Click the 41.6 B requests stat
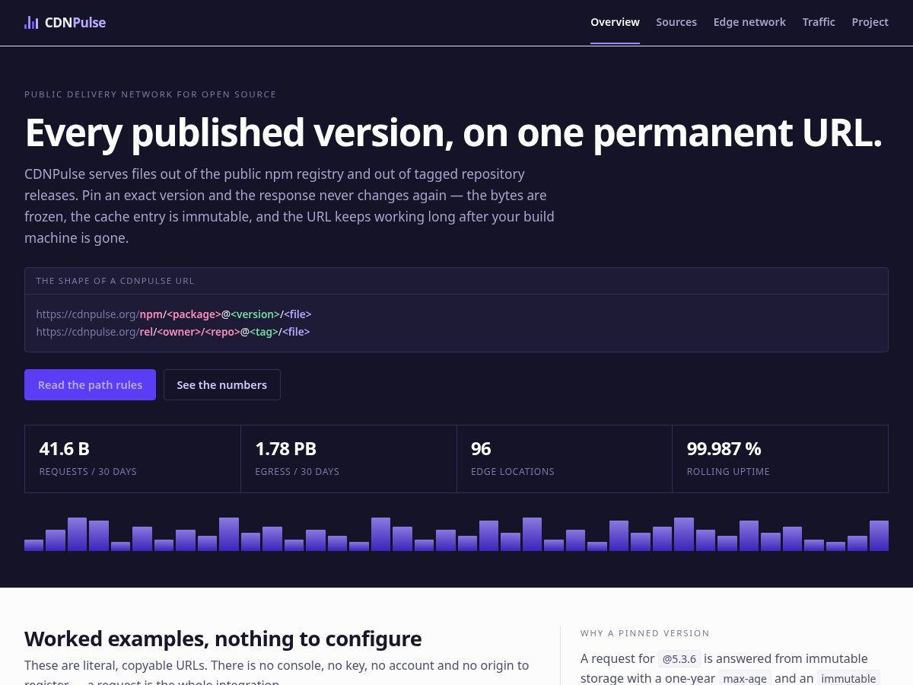The height and width of the screenshot is (685, 913). pos(132,459)
